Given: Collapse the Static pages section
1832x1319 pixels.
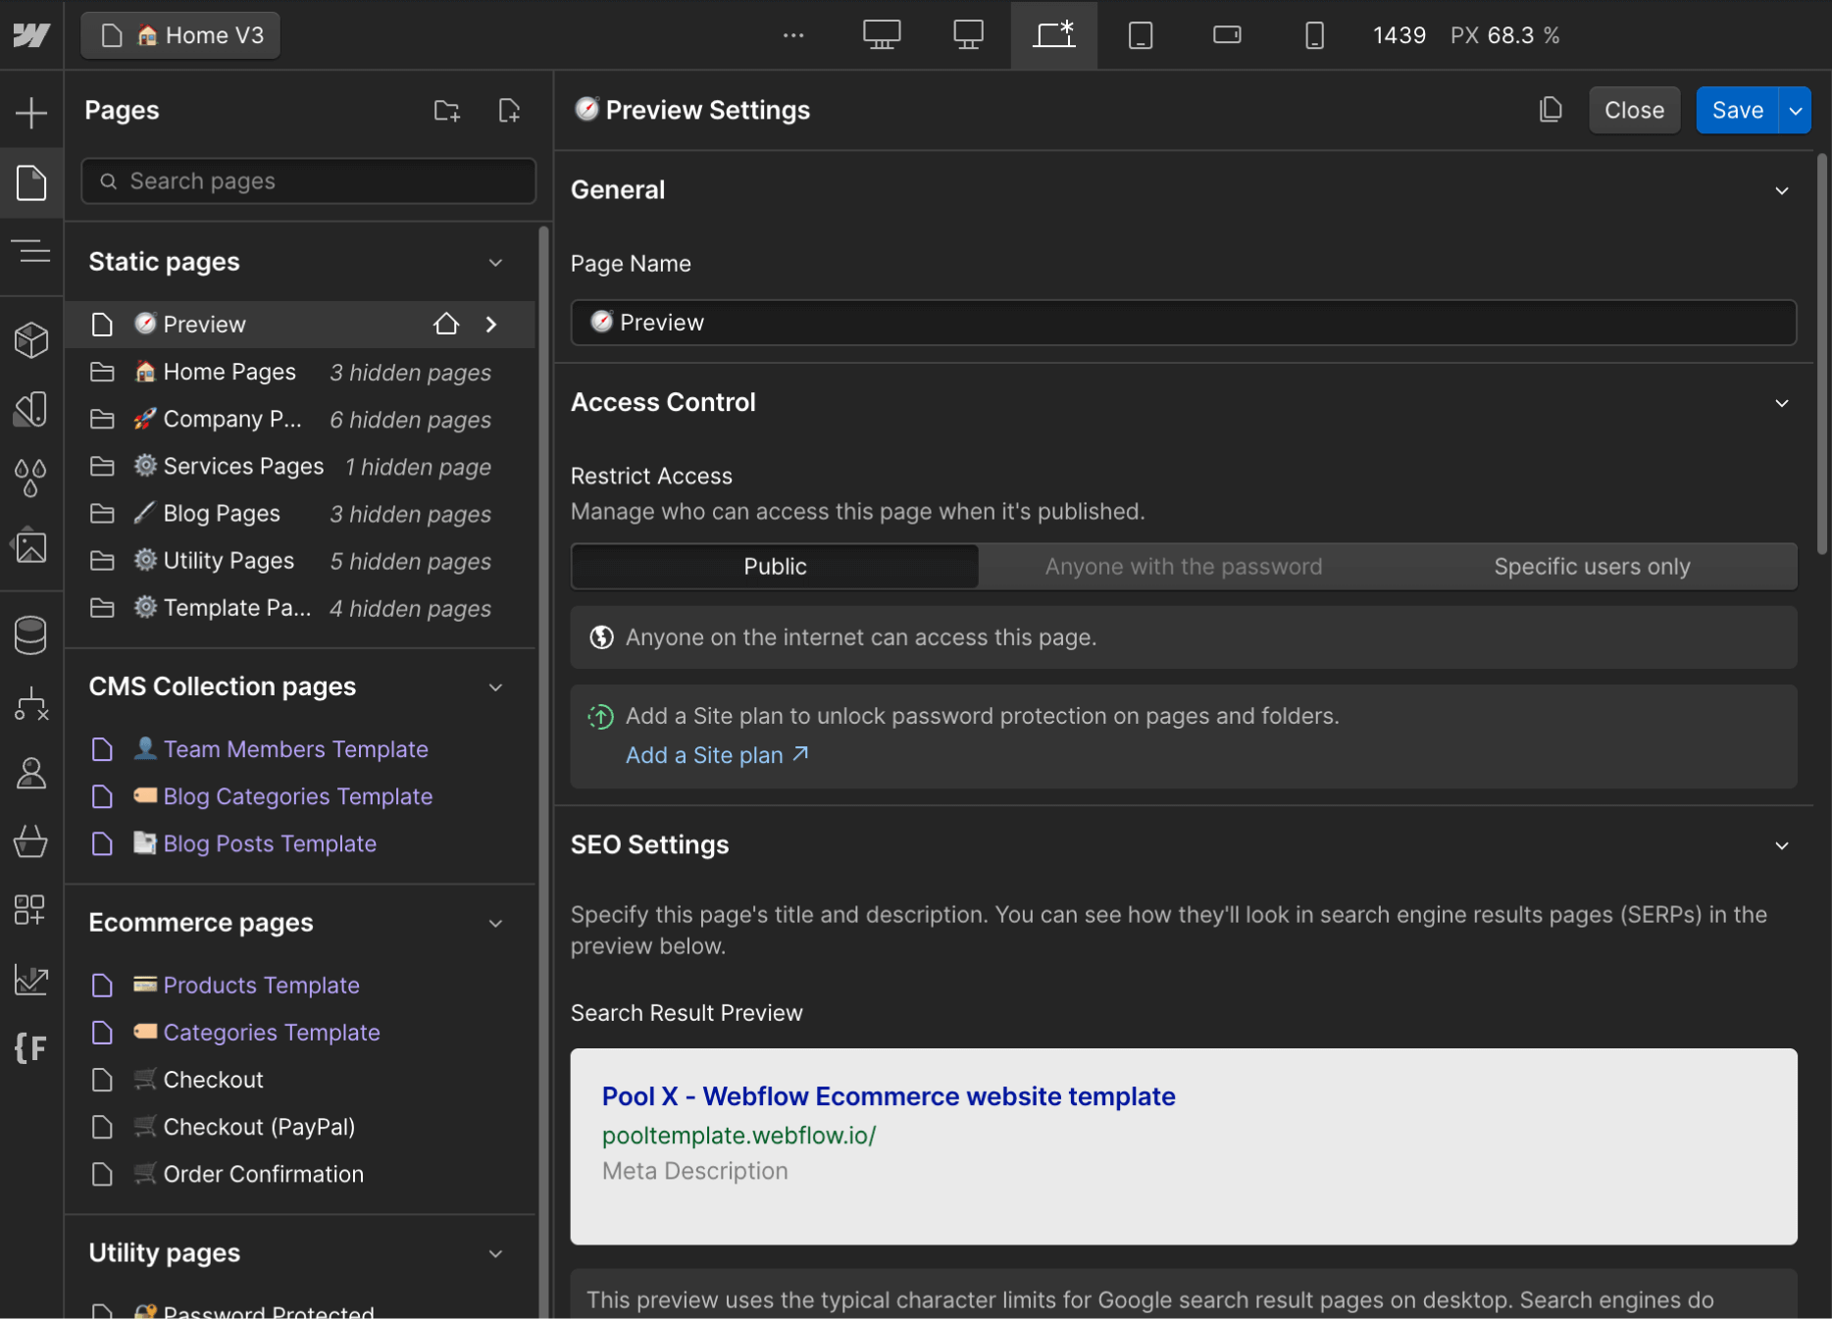Looking at the screenshot, I should tap(494, 263).
